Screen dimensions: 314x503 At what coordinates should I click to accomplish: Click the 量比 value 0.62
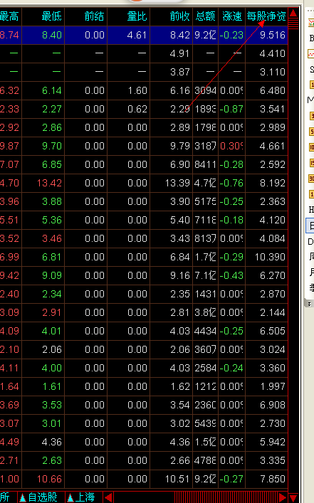tap(137, 109)
